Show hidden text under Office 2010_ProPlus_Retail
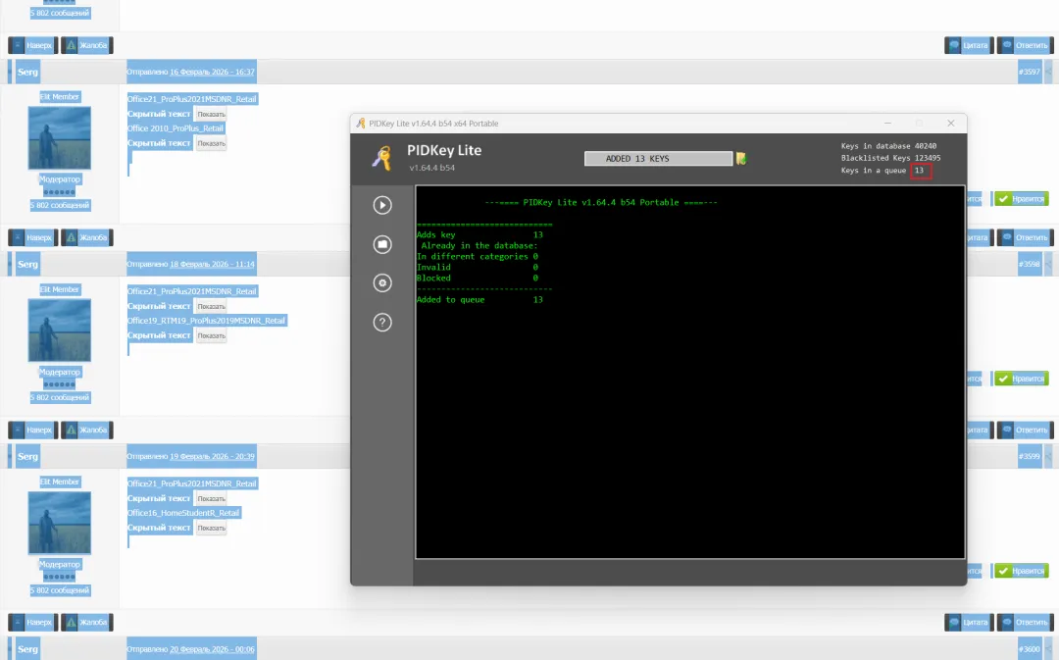 coord(212,143)
